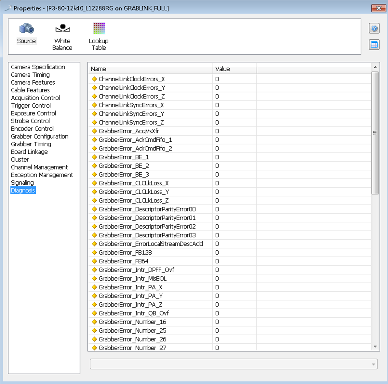
Task: Select the GrabberError_AdrCmdFifo_2 row
Action: pyautogui.click(x=230, y=148)
